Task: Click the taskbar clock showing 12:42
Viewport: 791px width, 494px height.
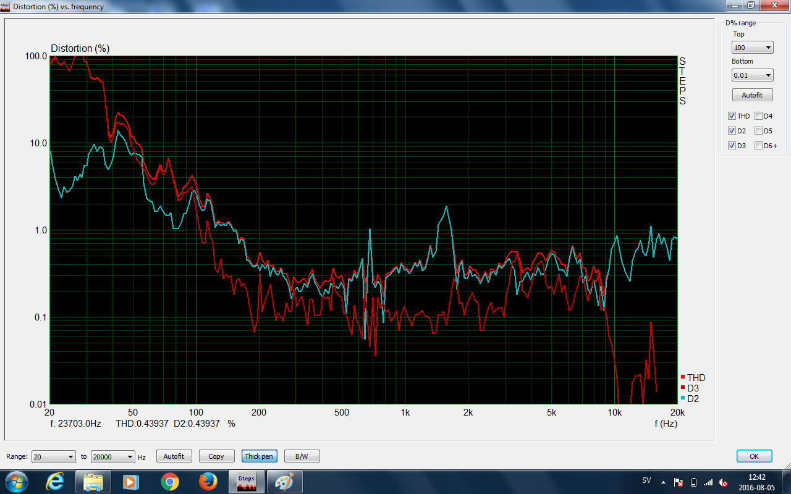Action: coord(757,482)
